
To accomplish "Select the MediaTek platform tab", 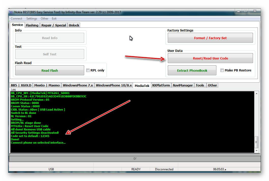I will point(142,86).
